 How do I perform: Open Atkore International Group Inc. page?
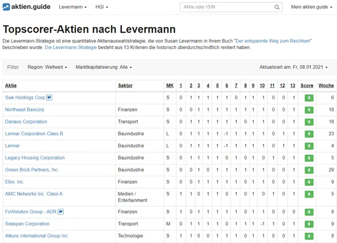[x=37, y=236]
